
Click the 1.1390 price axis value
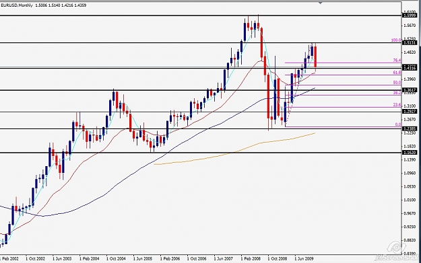pyautogui.click(x=410, y=160)
